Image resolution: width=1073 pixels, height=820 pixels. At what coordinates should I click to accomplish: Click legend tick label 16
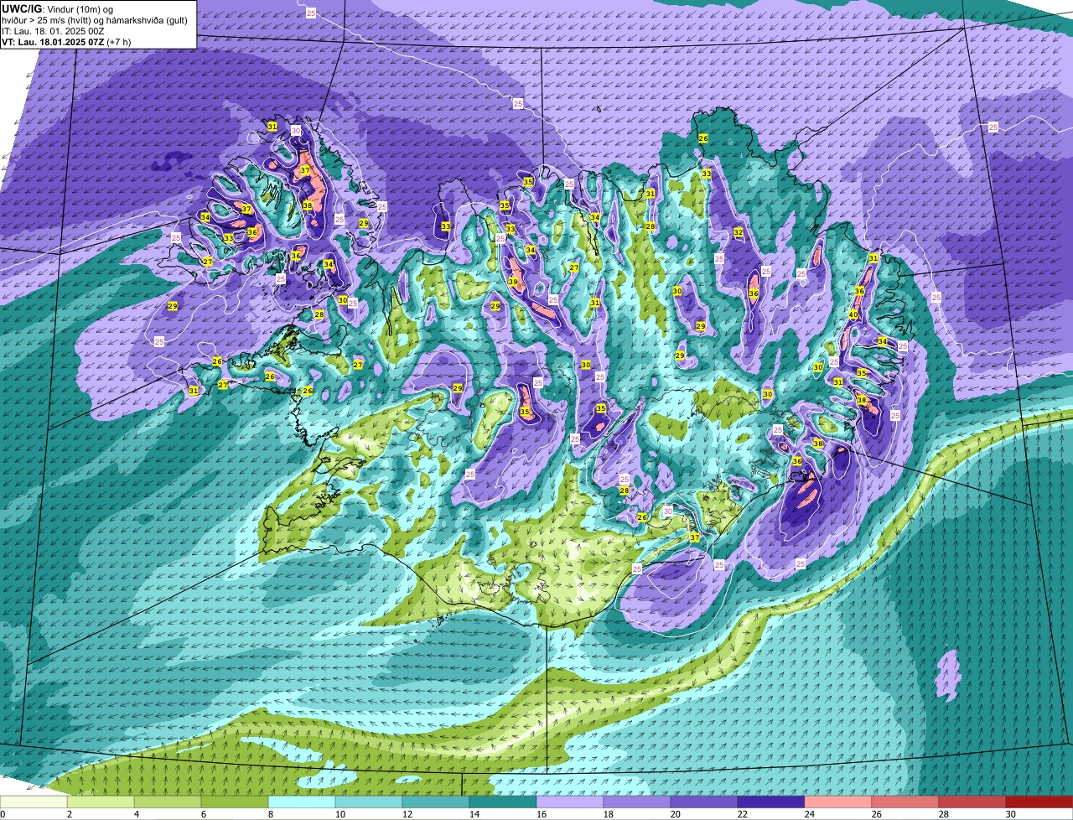tap(541, 814)
